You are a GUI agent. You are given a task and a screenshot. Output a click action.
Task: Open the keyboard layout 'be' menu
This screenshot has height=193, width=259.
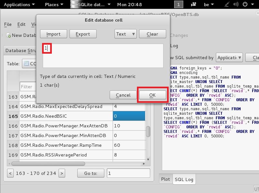click(209, 5)
